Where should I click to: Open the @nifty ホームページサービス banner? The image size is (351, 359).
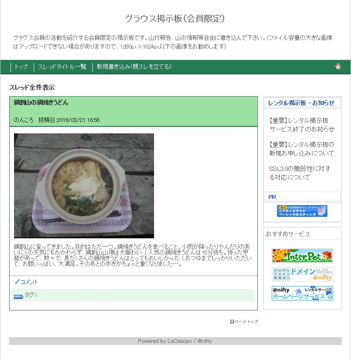(x=302, y=293)
